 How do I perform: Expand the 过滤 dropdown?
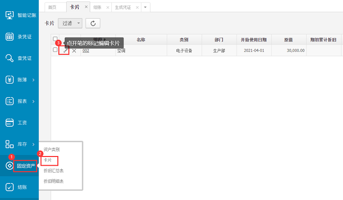coord(70,23)
